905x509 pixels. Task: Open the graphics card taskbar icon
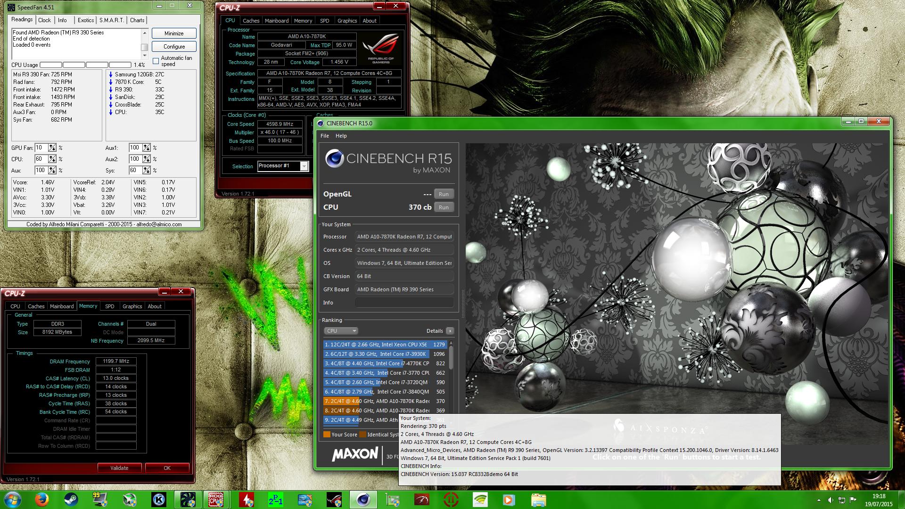tap(392, 500)
